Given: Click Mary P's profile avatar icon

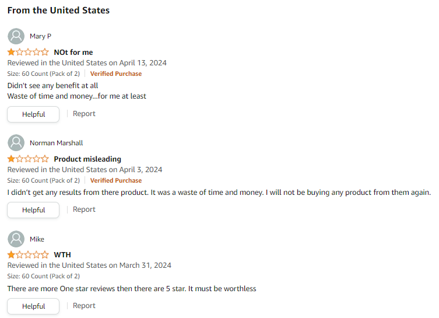Looking at the screenshot, I should [16, 36].
